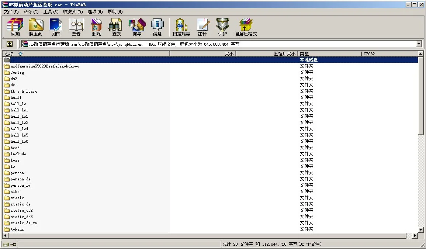Open the 文件 (File) menu

click(x=11, y=12)
